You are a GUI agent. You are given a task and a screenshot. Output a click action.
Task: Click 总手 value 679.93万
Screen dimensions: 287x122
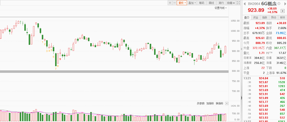(258, 33)
